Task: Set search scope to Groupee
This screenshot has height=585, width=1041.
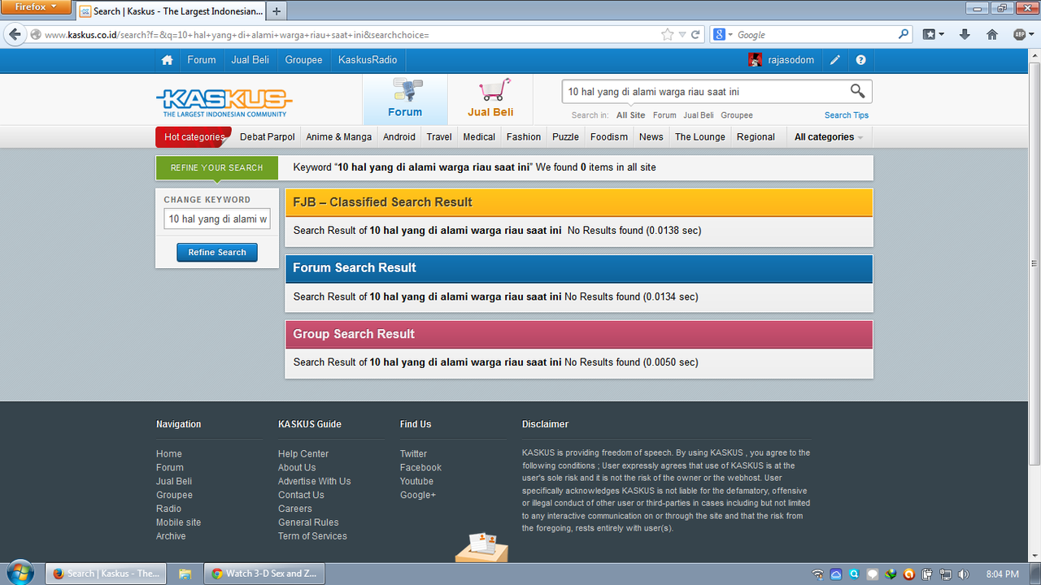Action: [737, 115]
